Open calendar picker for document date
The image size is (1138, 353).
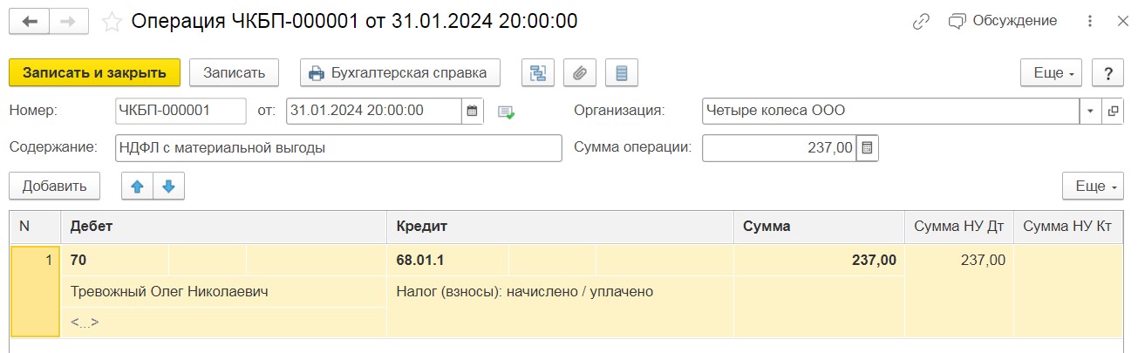coord(472,111)
